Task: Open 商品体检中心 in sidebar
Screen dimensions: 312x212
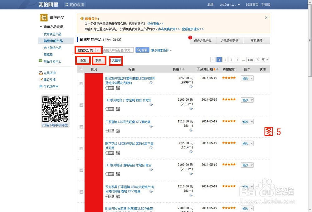Action: click(x=52, y=61)
